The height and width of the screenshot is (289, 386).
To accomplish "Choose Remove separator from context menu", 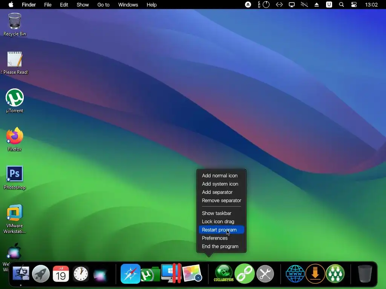I will point(222,201).
